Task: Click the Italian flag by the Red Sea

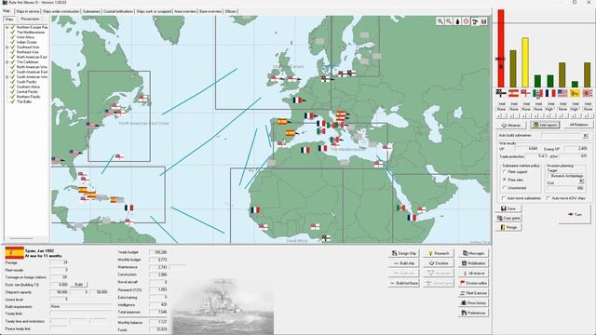Action: click(401, 208)
